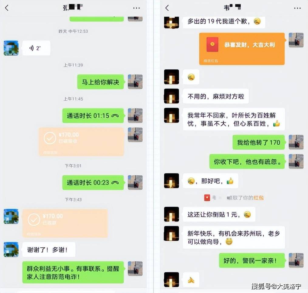308x293 pixels.
Task: Tap the praying-hands emoji message
Action: [x=191, y=280]
